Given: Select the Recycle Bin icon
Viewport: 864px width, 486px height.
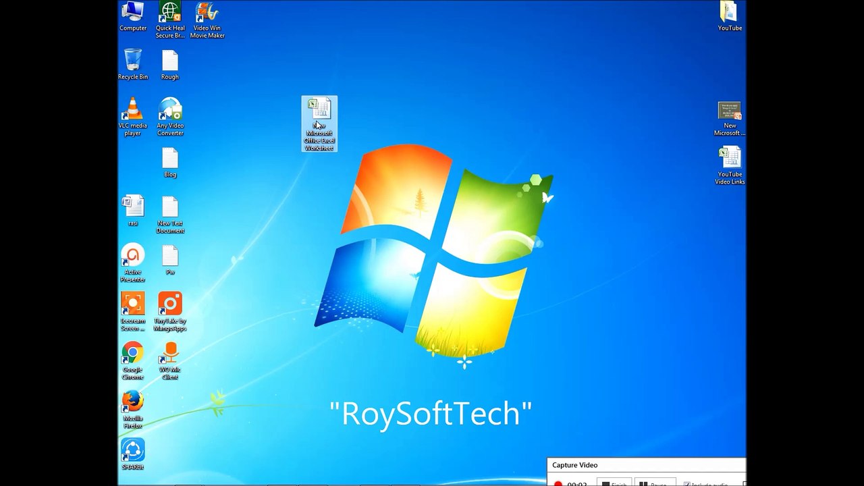Looking at the screenshot, I should click(133, 65).
